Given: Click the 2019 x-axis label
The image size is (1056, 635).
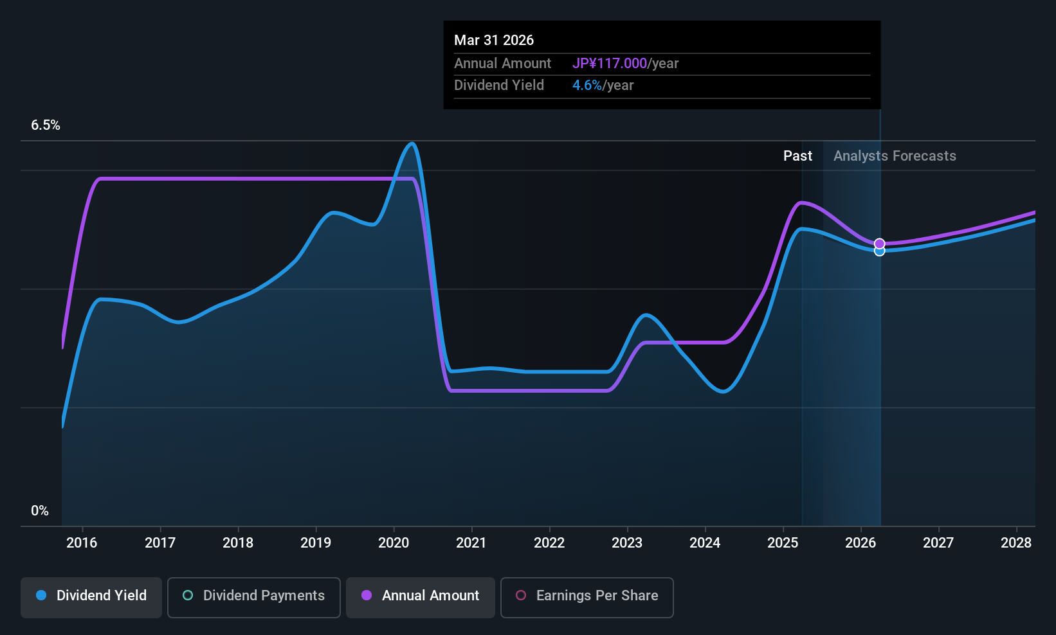Looking at the screenshot, I should [x=316, y=543].
